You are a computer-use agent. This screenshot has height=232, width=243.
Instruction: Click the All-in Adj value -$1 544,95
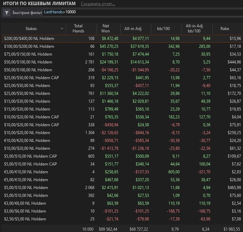pos(140,70)
